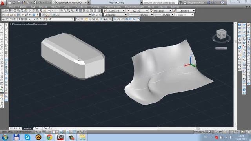
Task: Open the Файл menu
Action: (12, 7)
